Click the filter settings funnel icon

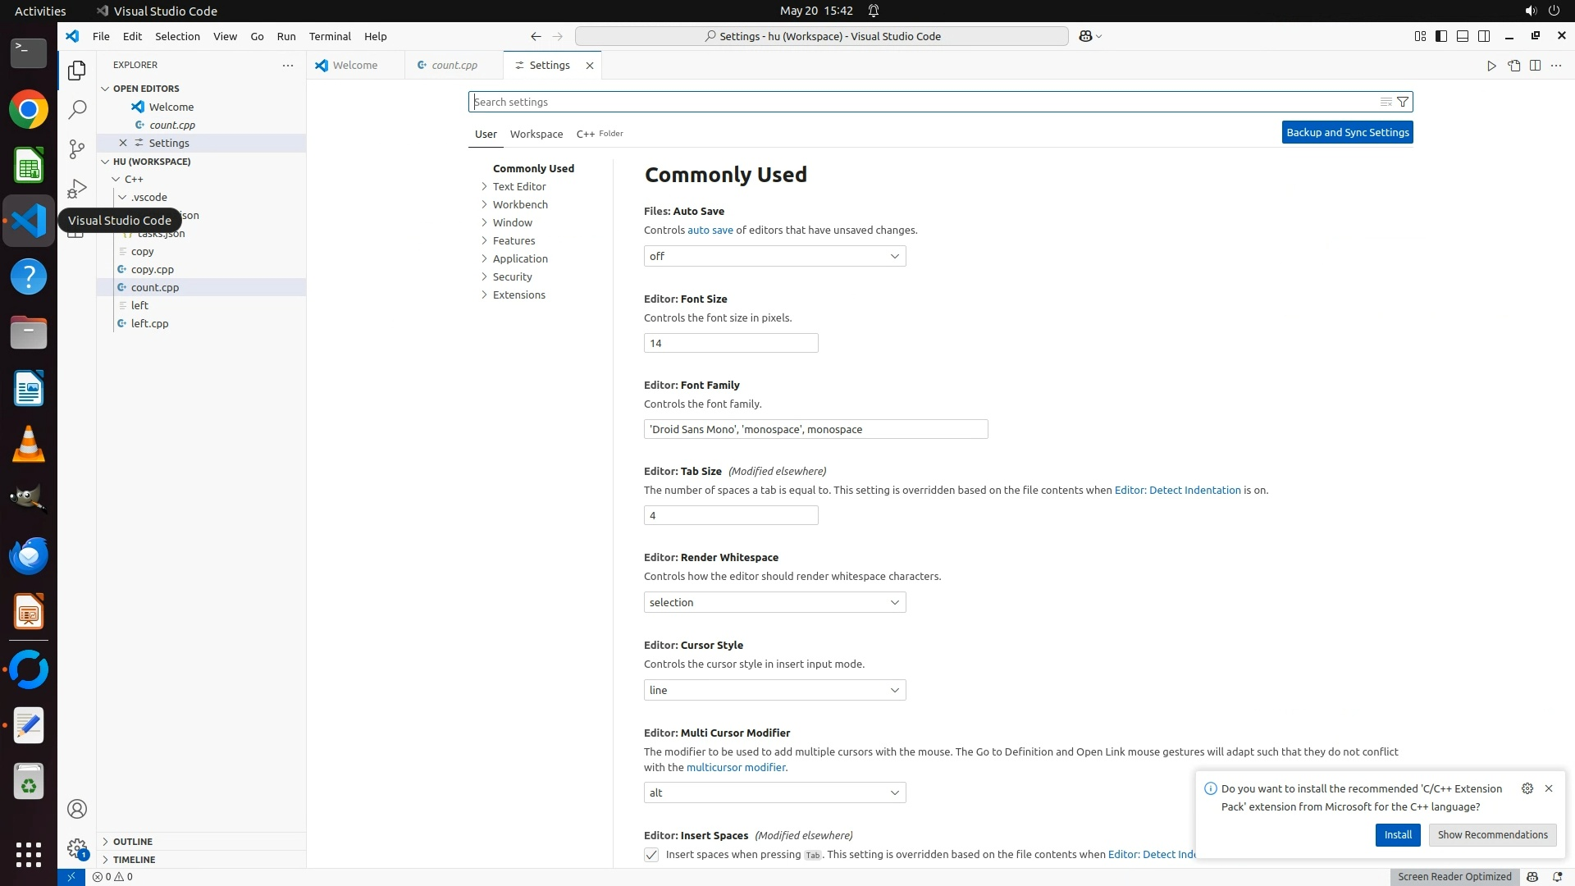click(1403, 102)
